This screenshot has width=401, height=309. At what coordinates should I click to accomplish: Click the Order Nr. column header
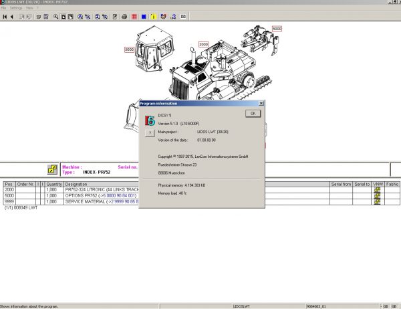pyautogui.click(x=25, y=184)
